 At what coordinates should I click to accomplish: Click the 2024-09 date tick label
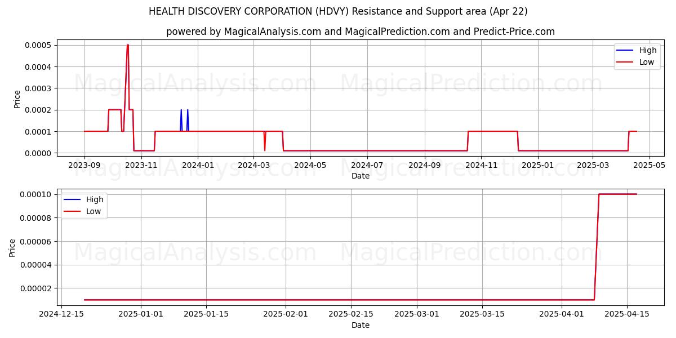point(424,166)
